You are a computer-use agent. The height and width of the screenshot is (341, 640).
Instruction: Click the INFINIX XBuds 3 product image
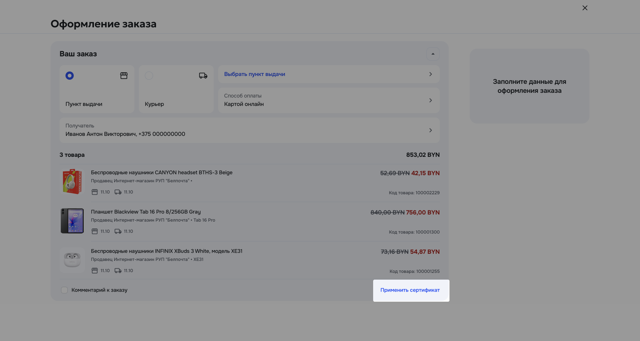coord(72,260)
